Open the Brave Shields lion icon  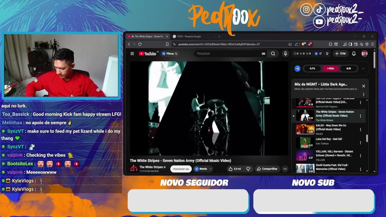point(303,44)
